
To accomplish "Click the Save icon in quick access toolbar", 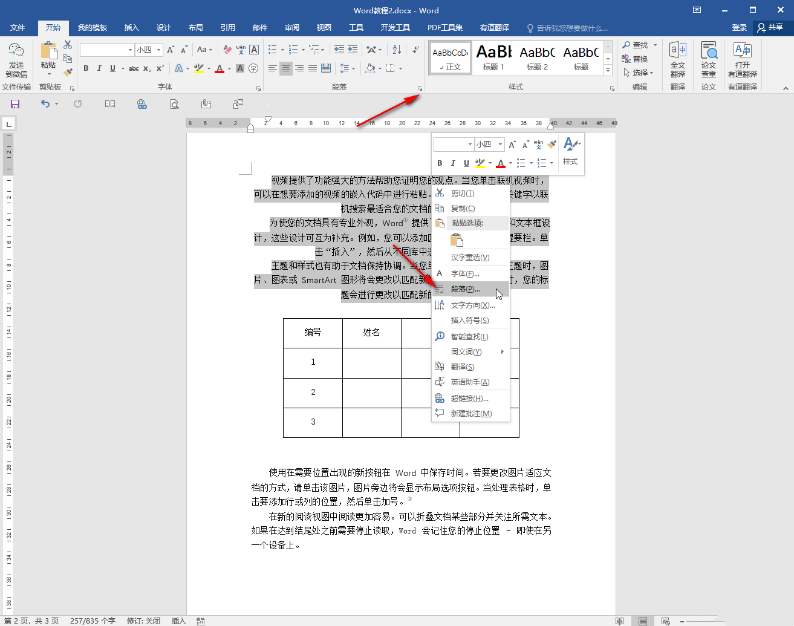I will pos(15,104).
